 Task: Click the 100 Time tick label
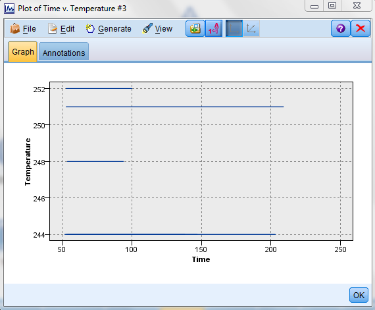tap(131, 249)
